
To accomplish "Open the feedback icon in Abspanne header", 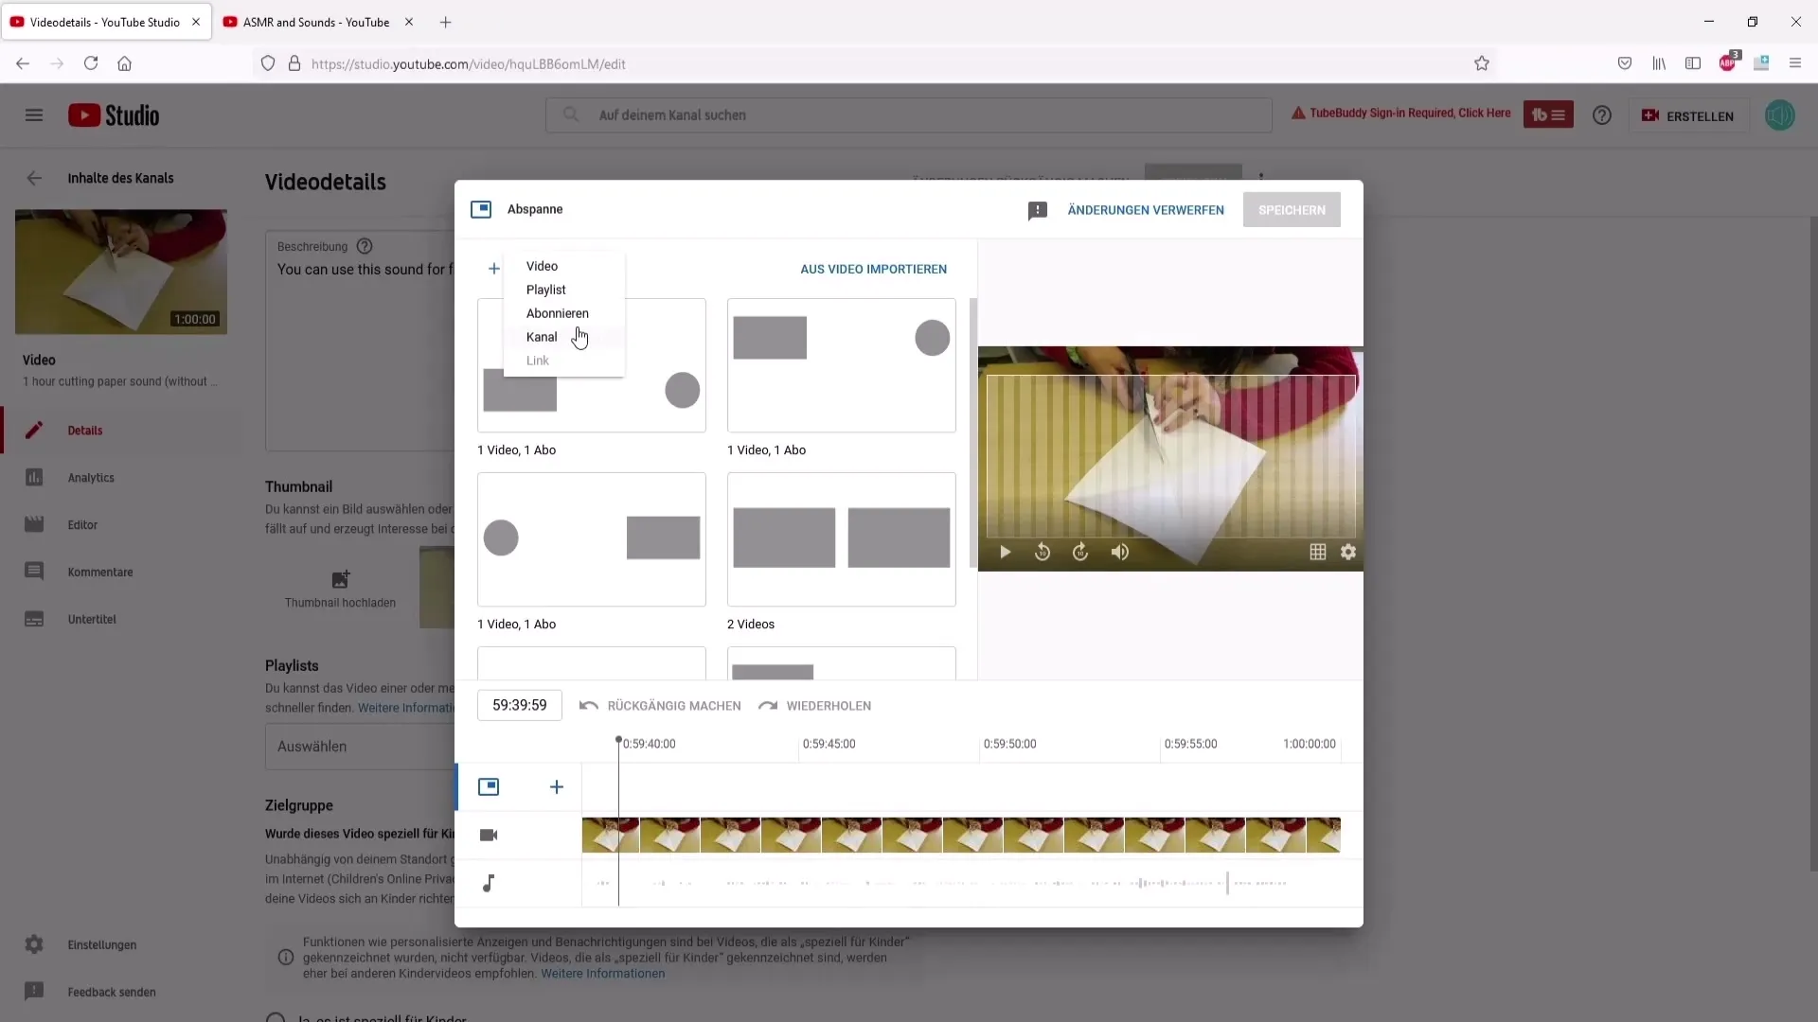I will [1038, 210].
